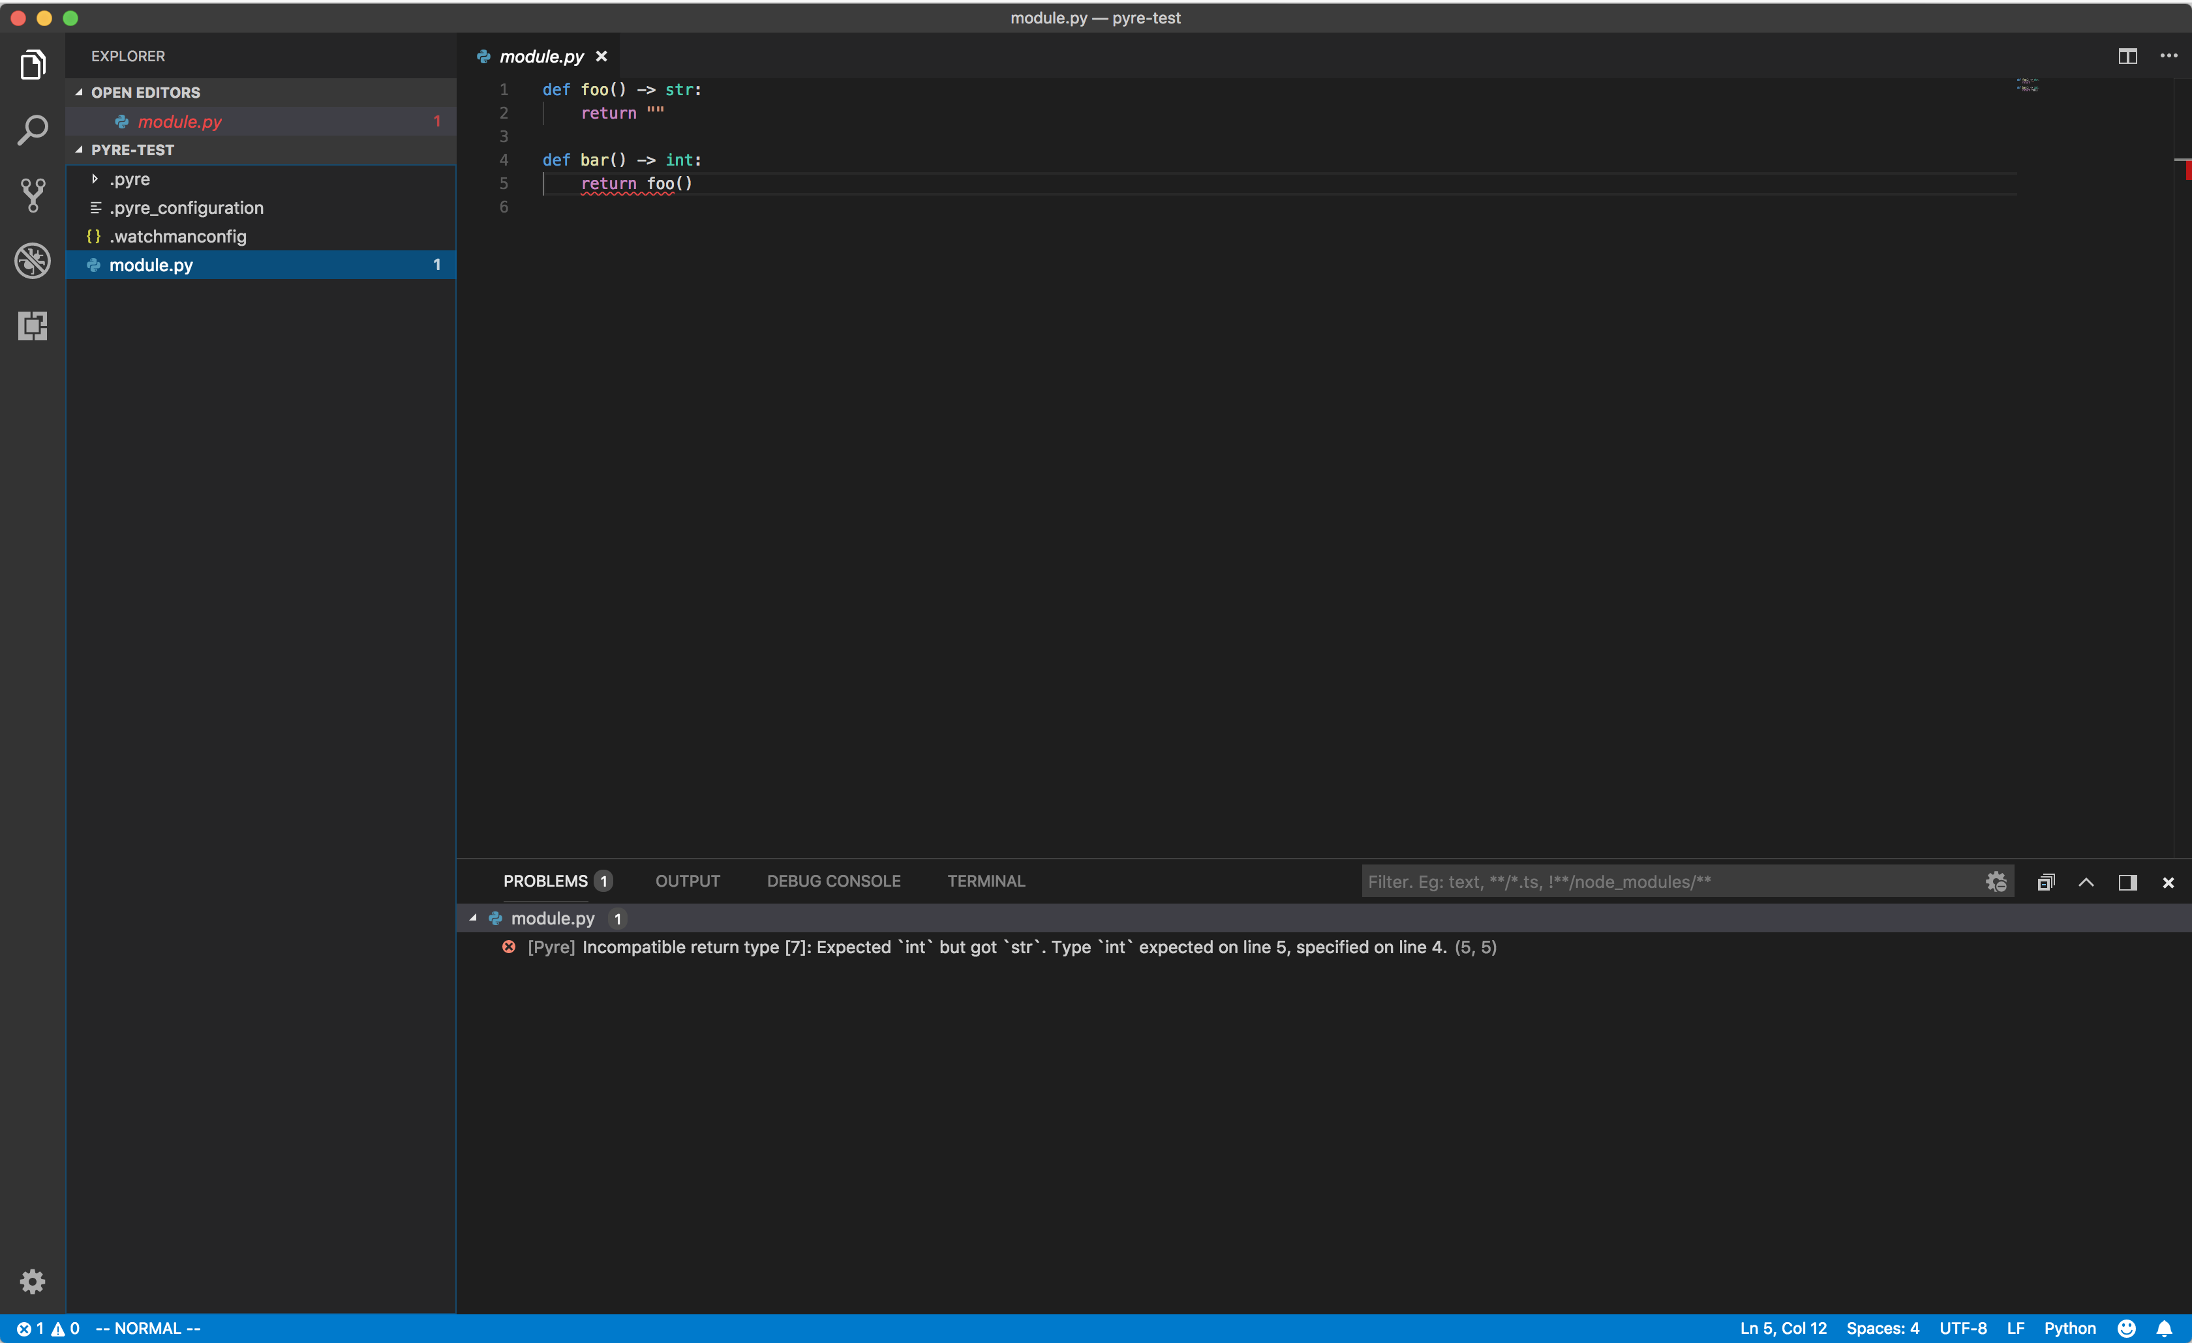Select module.py in PYRE-TEST tree

[261, 265]
